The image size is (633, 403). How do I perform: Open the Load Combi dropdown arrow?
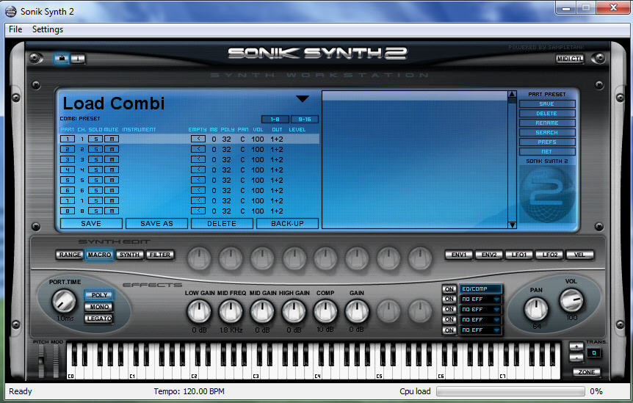[x=303, y=99]
